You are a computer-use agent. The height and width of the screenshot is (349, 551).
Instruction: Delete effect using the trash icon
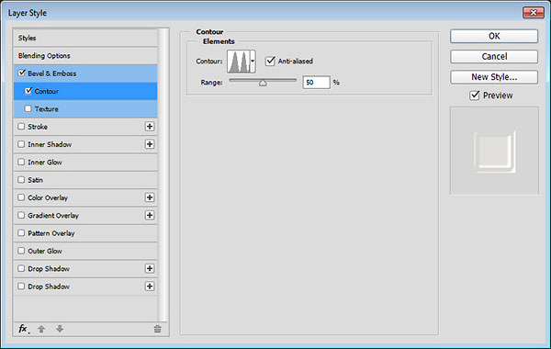pyautogui.click(x=157, y=329)
